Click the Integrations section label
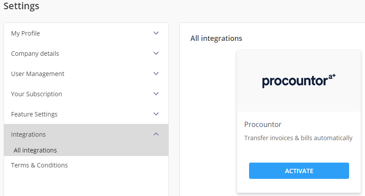The image size is (365, 196). coord(28,134)
